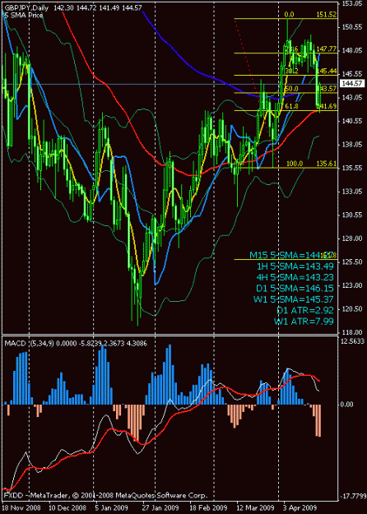Select the Fibonacci 0.0 level label
Screen dimensions: 367x514
pos(290,15)
